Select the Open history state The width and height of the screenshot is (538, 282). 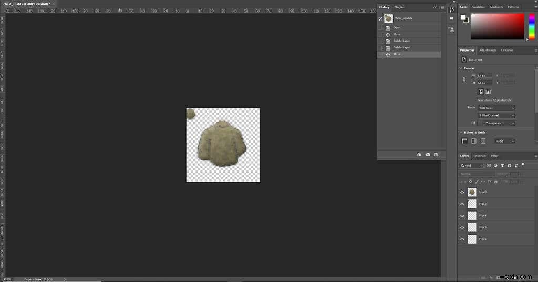409,28
